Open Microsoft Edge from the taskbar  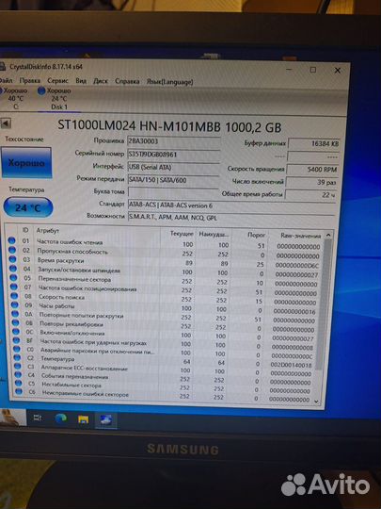click(x=60, y=419)
